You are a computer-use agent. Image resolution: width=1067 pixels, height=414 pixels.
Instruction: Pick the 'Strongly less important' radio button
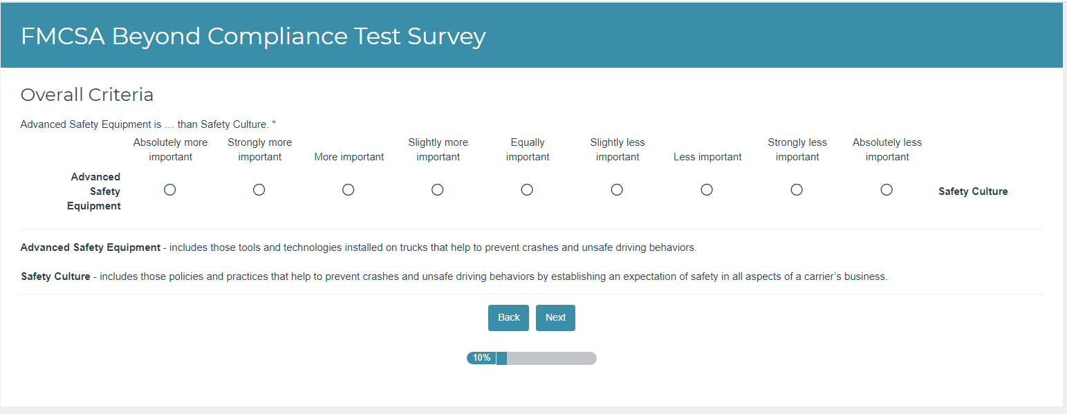click(x=797, y=190)
